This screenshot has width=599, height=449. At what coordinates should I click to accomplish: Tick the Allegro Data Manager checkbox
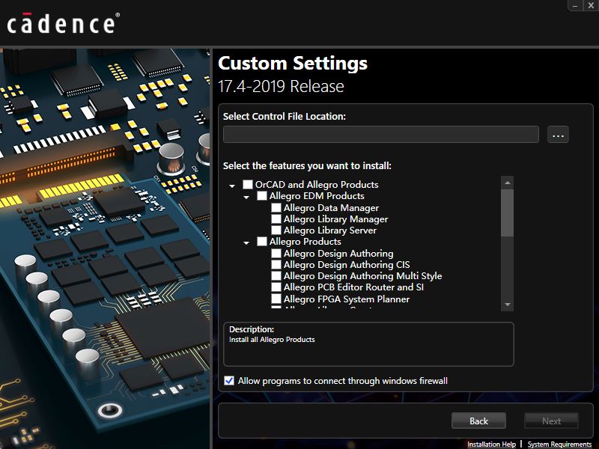coord(276,208)
